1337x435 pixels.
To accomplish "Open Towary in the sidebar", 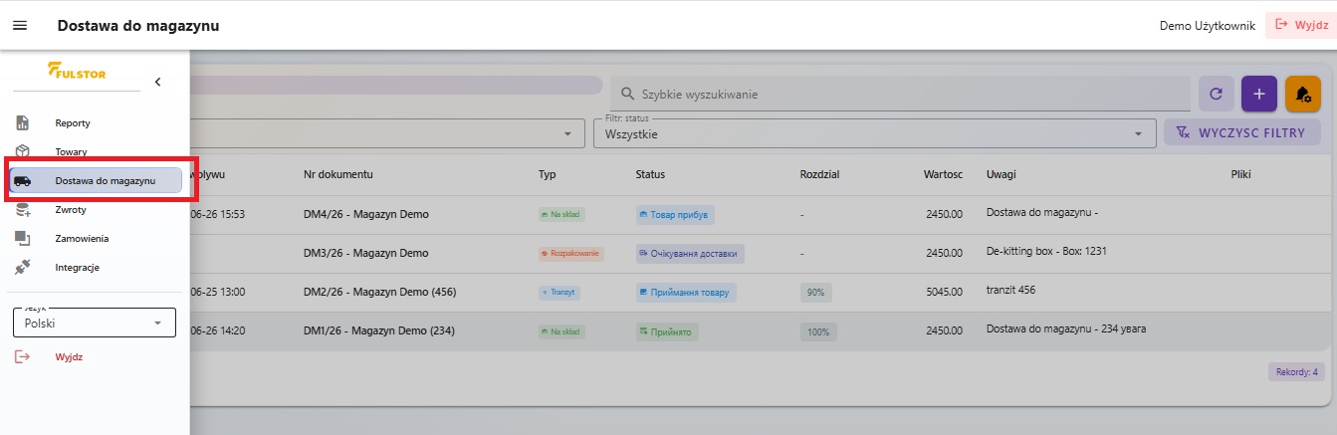I will tap(72, 151).
